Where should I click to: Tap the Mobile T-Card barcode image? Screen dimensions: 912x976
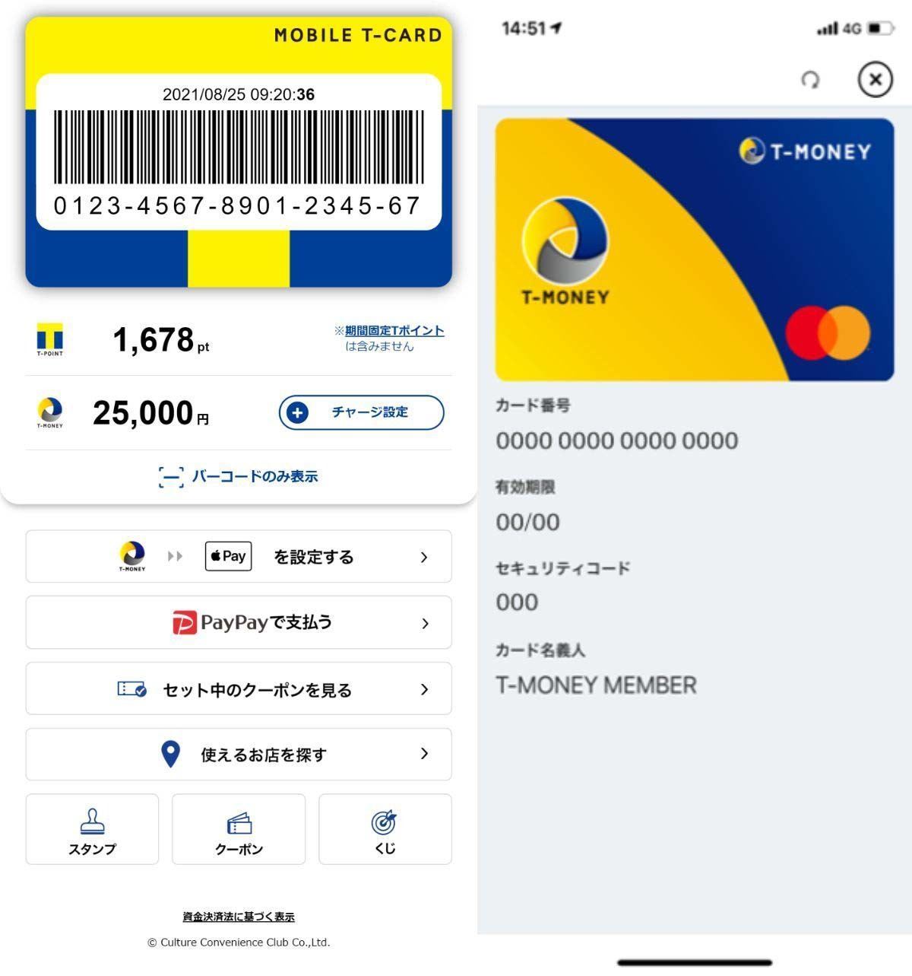pos(239,147)
